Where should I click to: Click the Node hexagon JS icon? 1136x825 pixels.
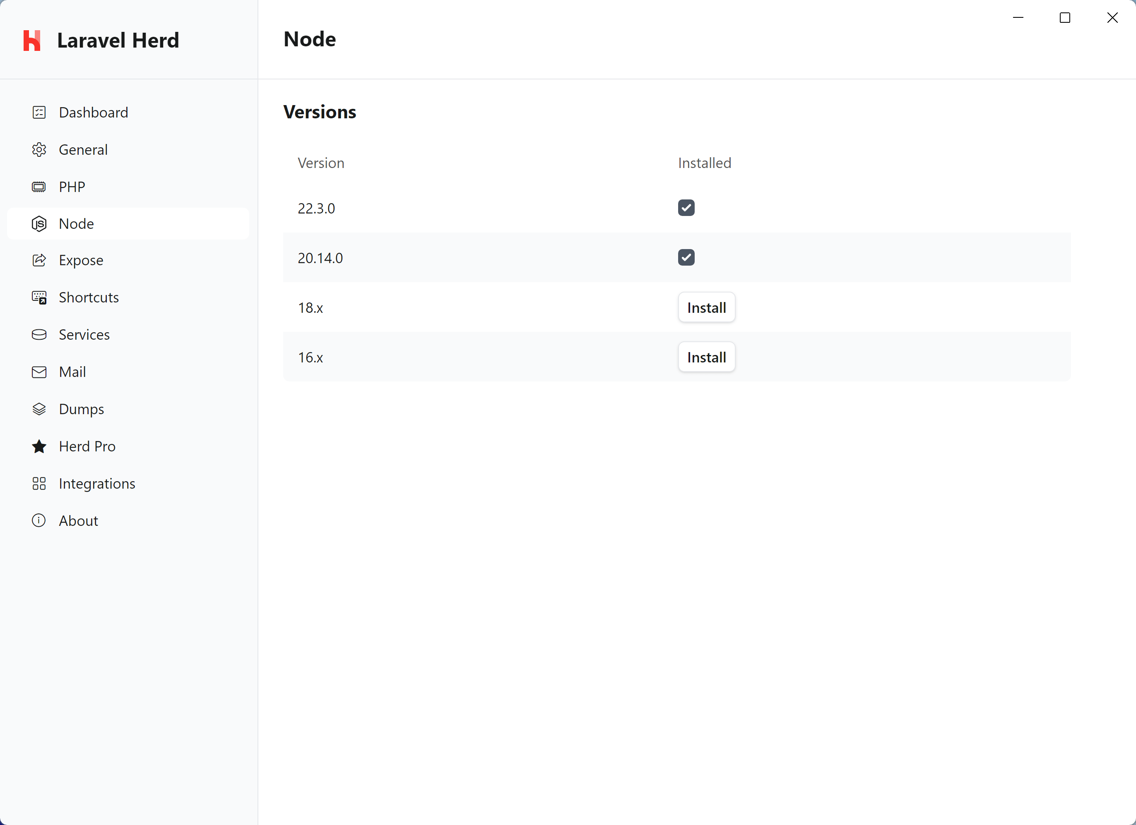pos(39,223)
